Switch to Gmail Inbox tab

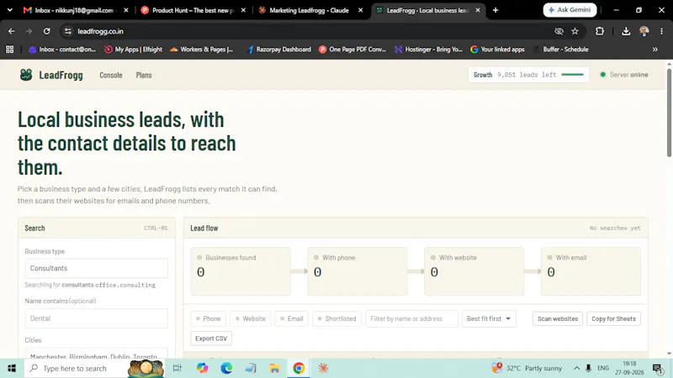tap(74, 10)
